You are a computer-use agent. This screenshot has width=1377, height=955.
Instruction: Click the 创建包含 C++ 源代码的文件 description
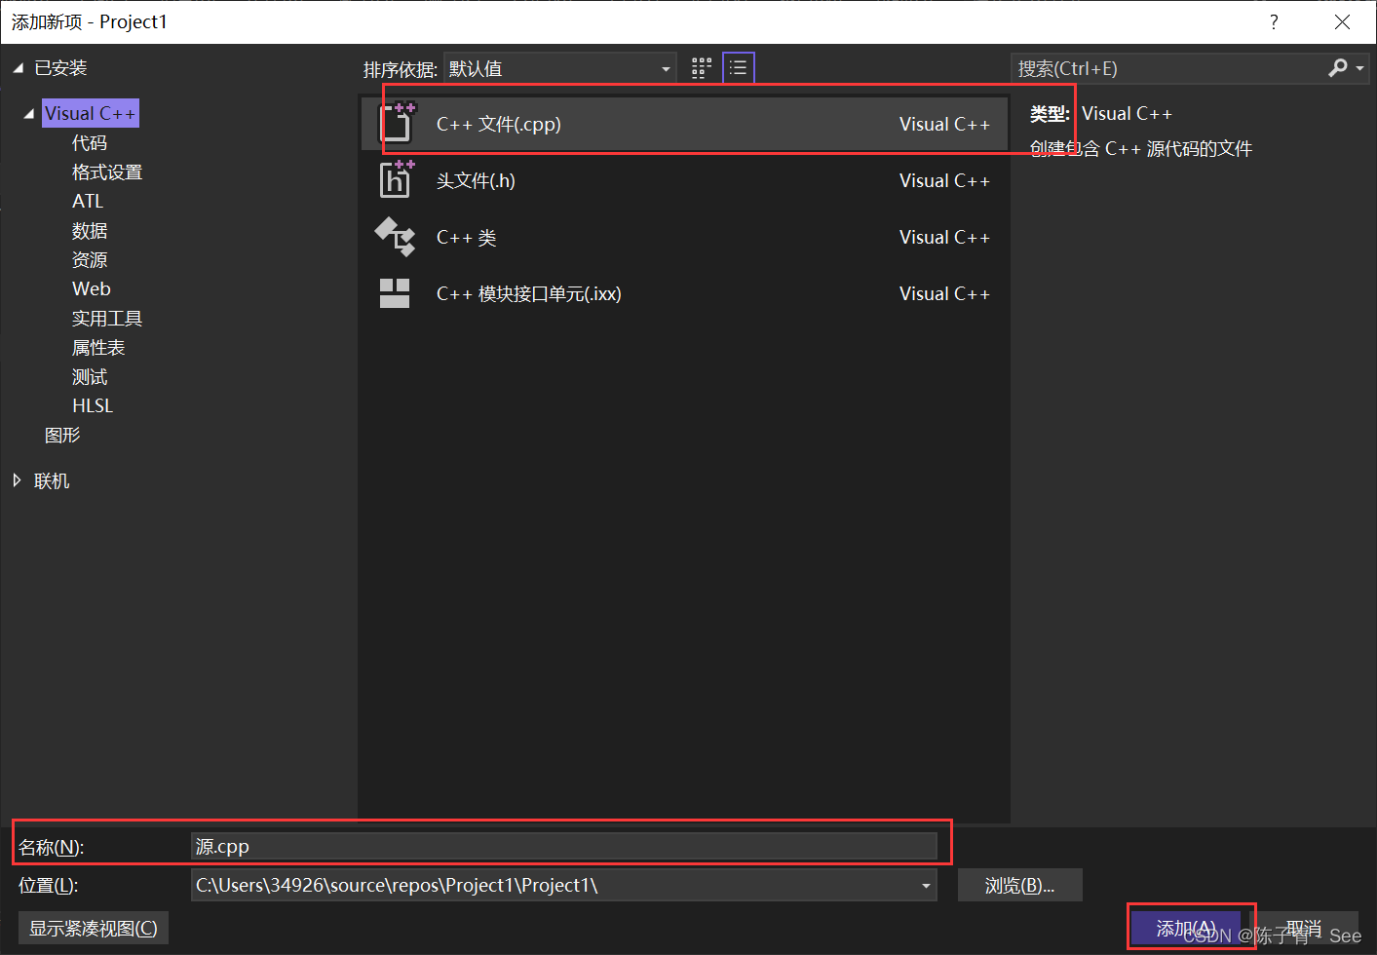1141,149
